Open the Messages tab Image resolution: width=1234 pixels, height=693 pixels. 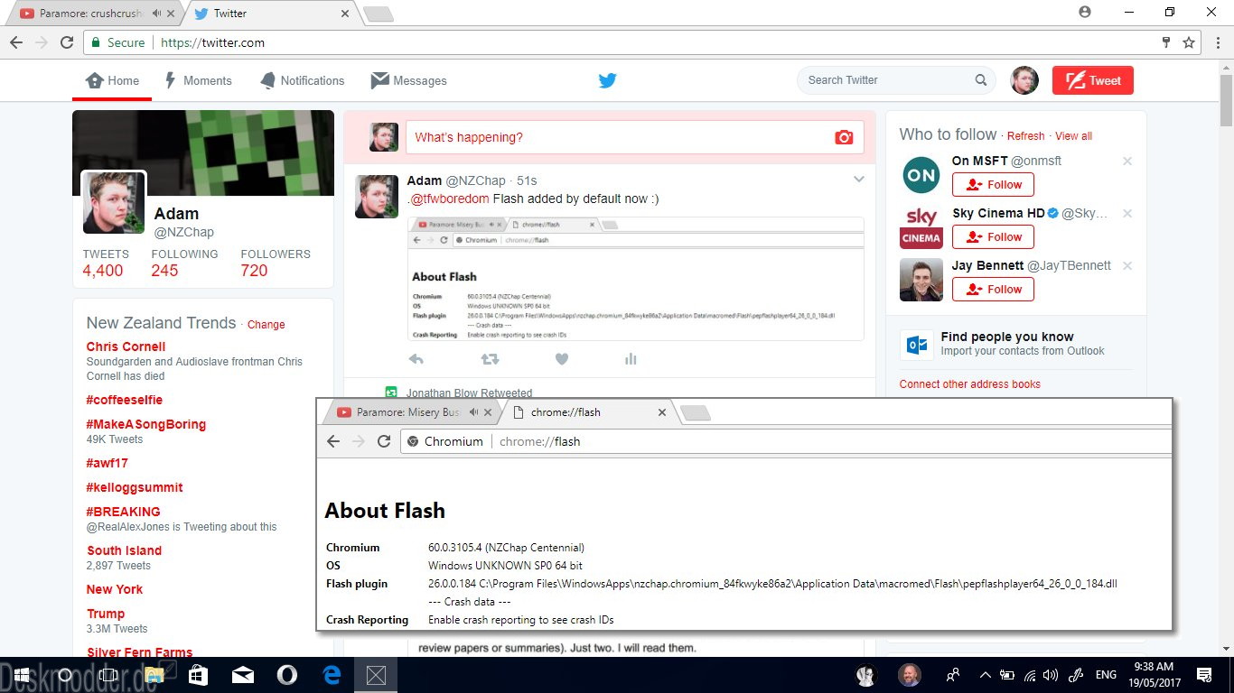pos(409,80)
